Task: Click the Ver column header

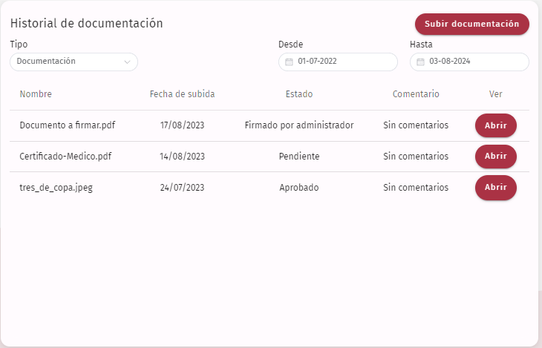Action: [496, 94]
